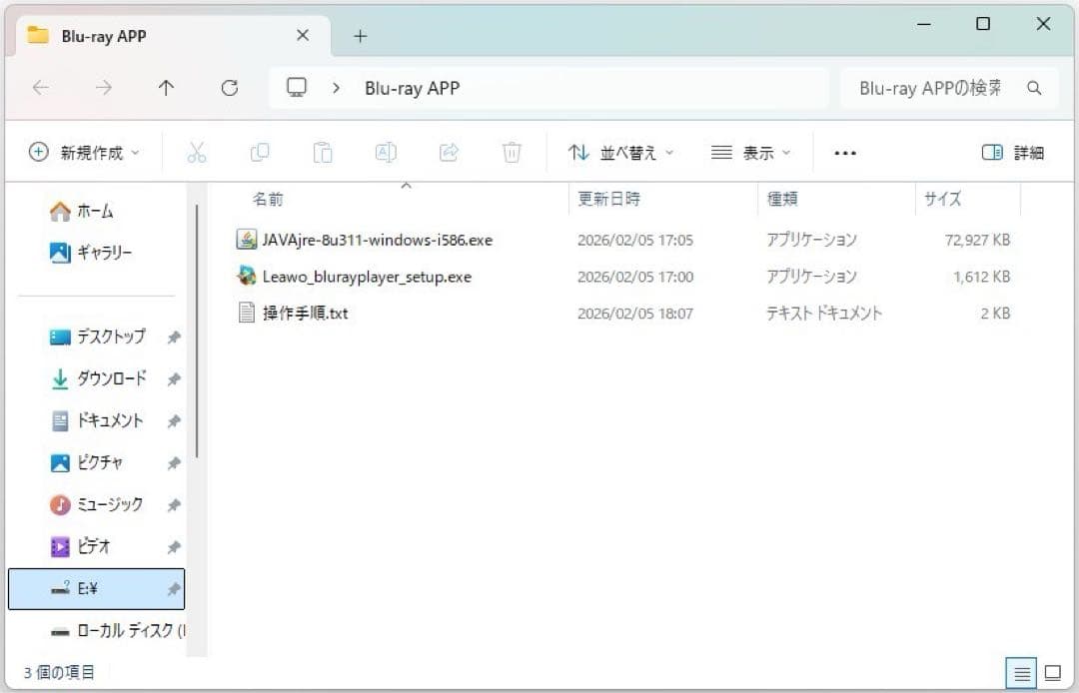The image size is (1079, 693).
Task: Click the 操作手順.txt document icon
Action: [247, 313]
